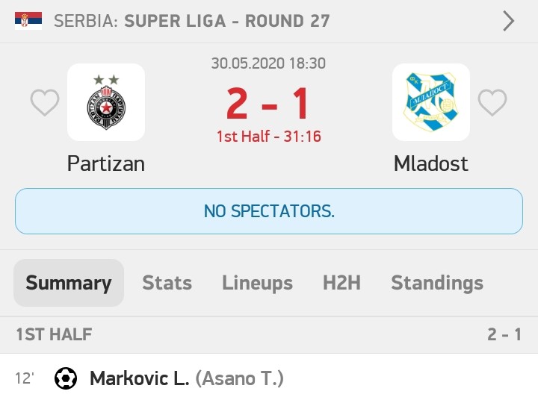Tap the goal ball icon at 12'
The image size is (538, 403).
66,378
